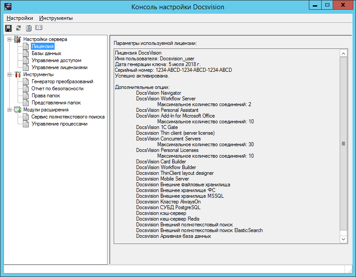356x277 pixels.
Task: Open the Настройки menu
Action: [20, 18]
